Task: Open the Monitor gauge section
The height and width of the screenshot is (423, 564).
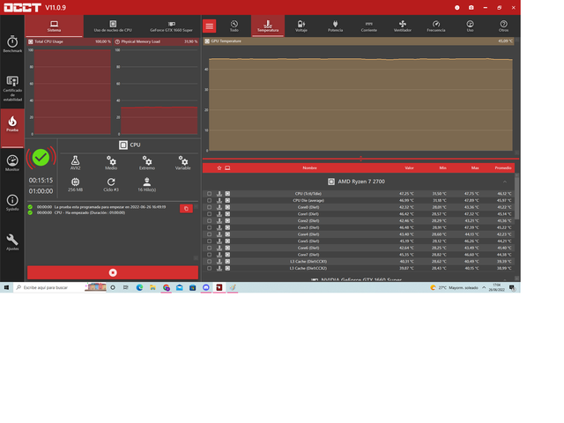Action: pyautogui.click(x=12, y=163)
